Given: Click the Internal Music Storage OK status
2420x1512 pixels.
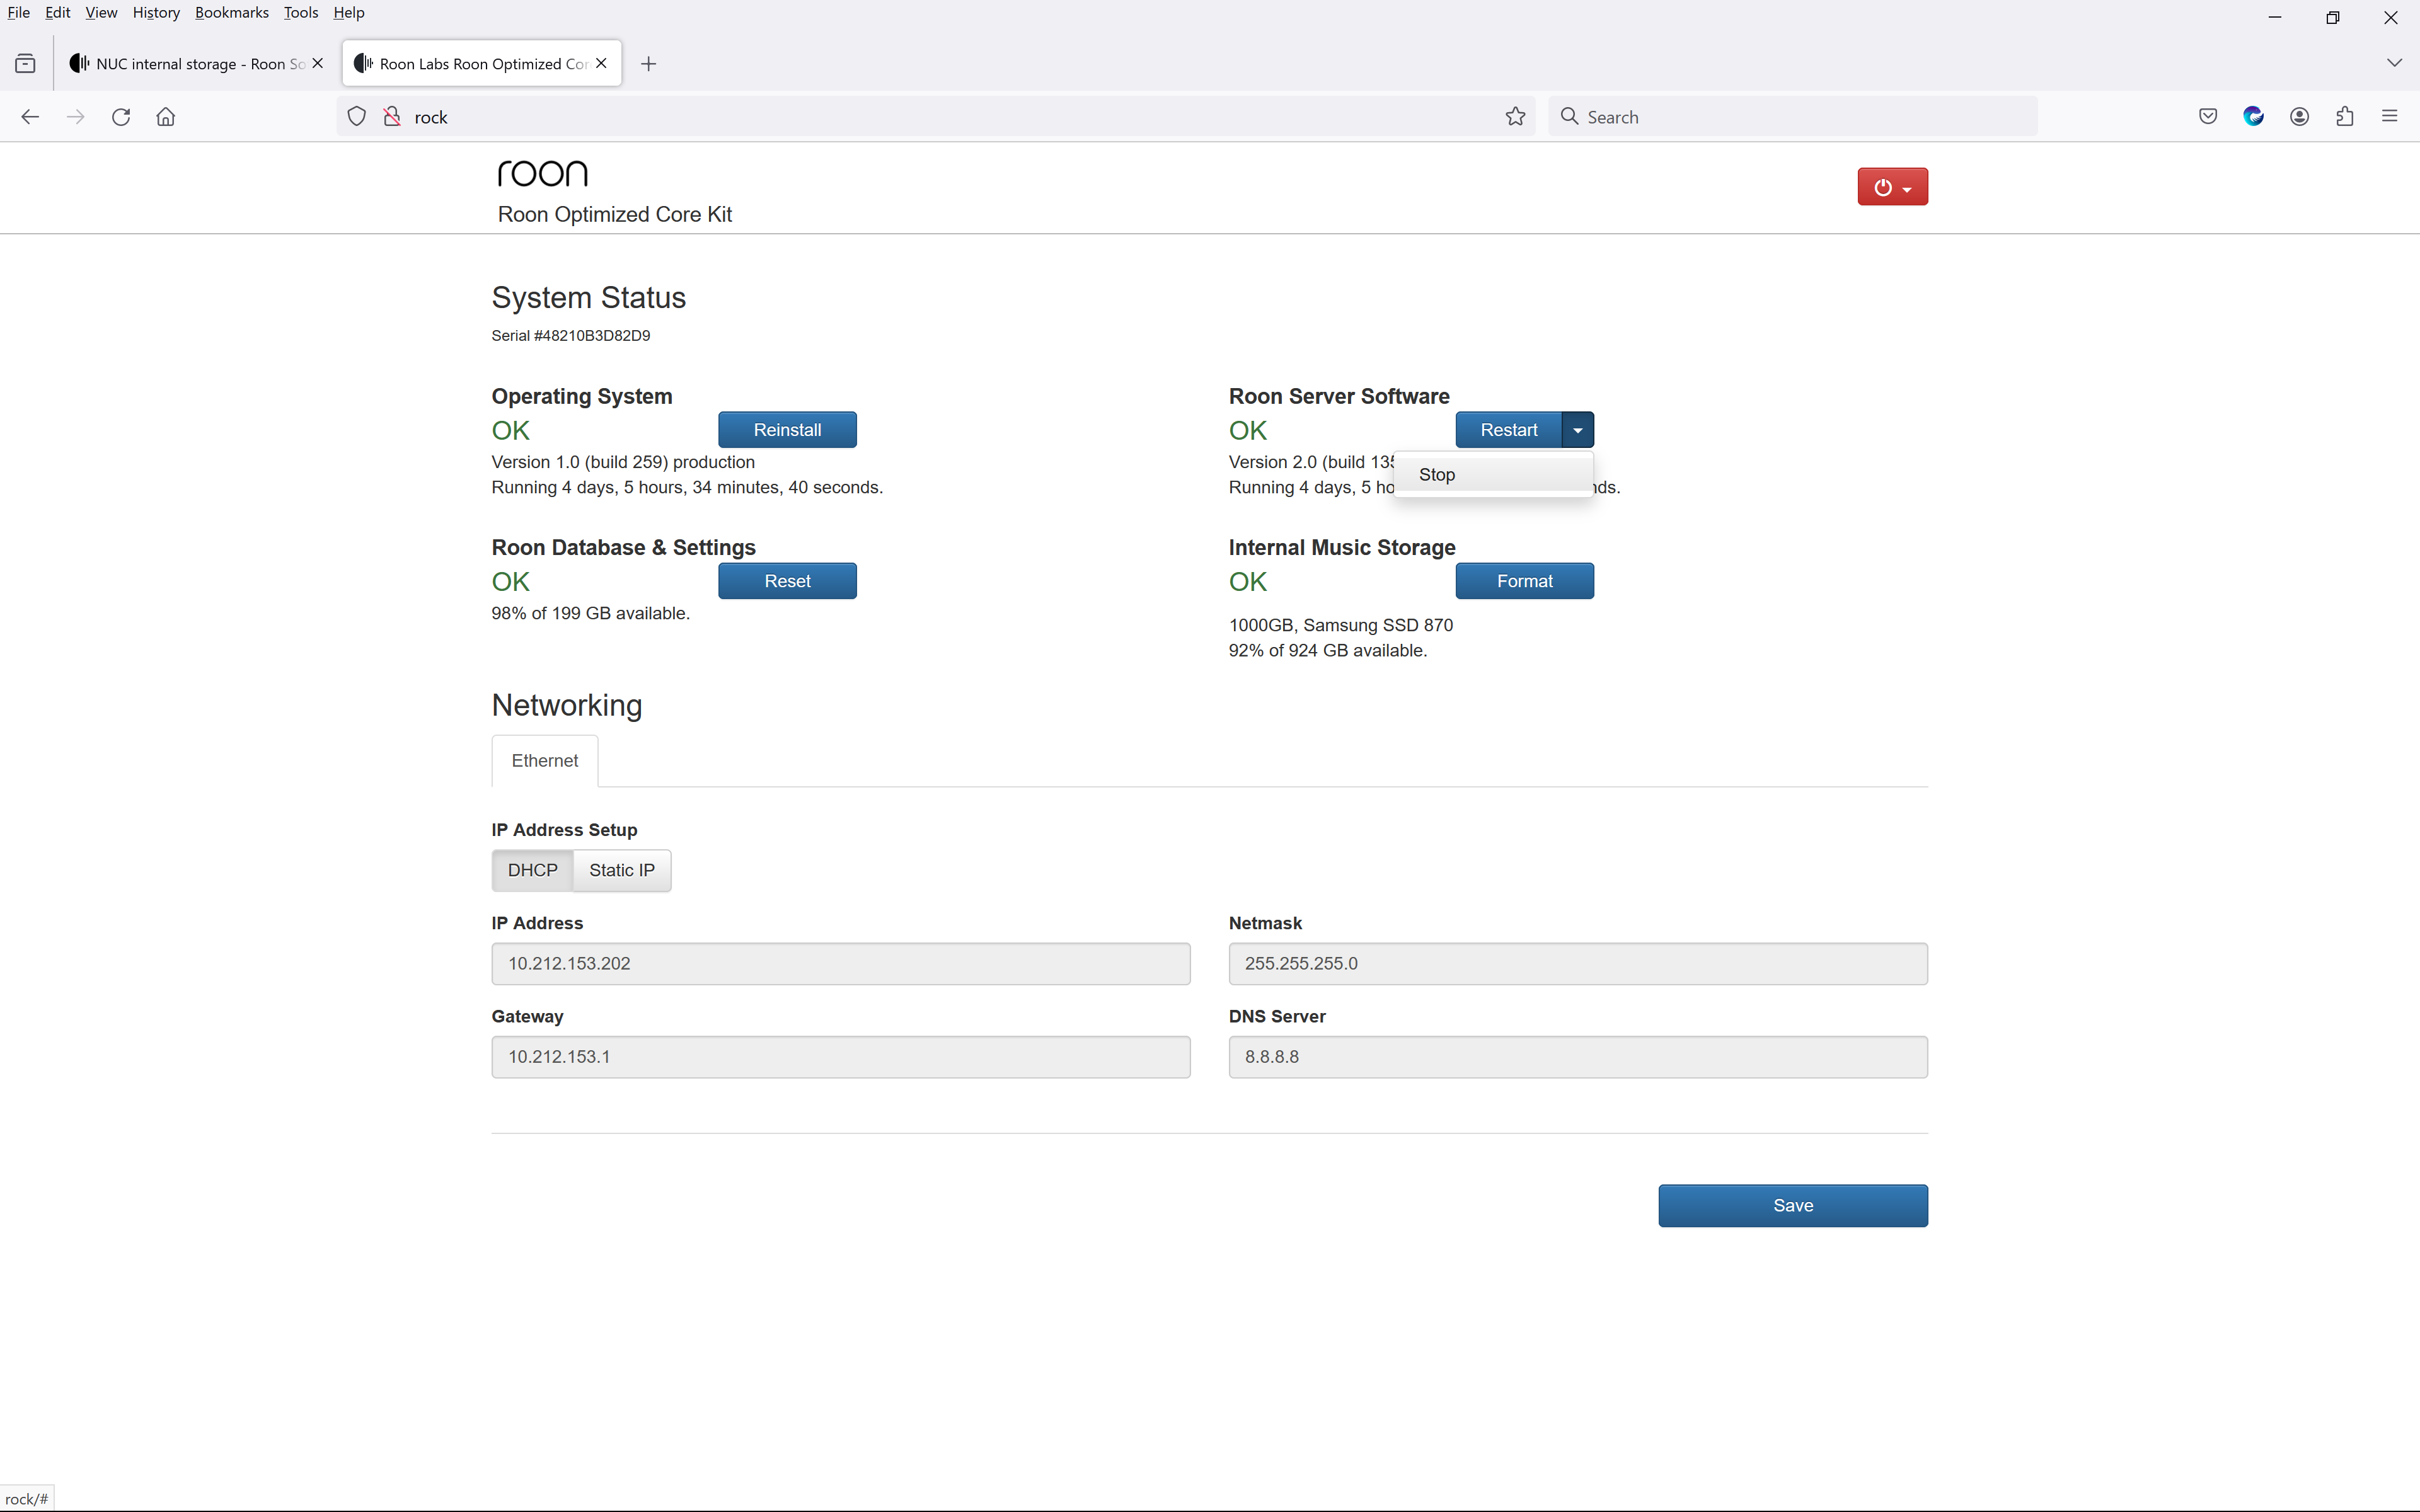Looking at the screenshot, I should [x=1248, y=582].
